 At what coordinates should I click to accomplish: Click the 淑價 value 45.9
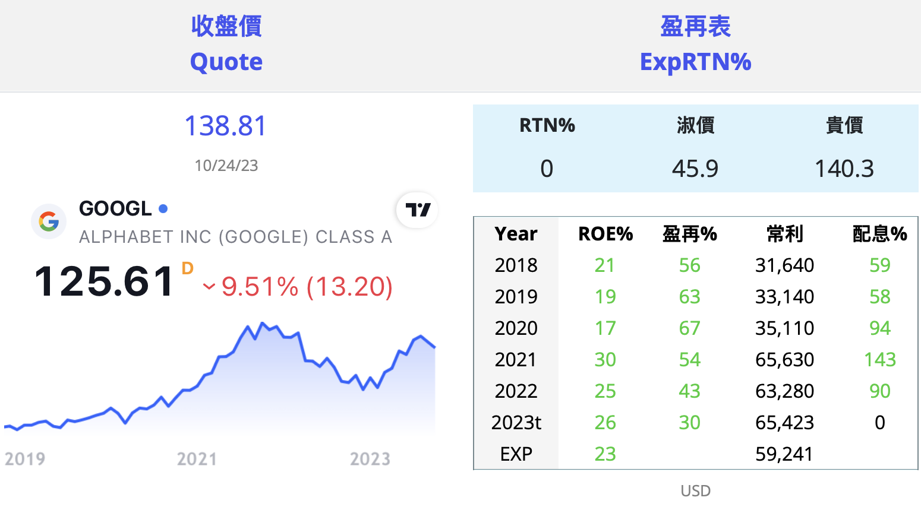[x=695, y=169]
